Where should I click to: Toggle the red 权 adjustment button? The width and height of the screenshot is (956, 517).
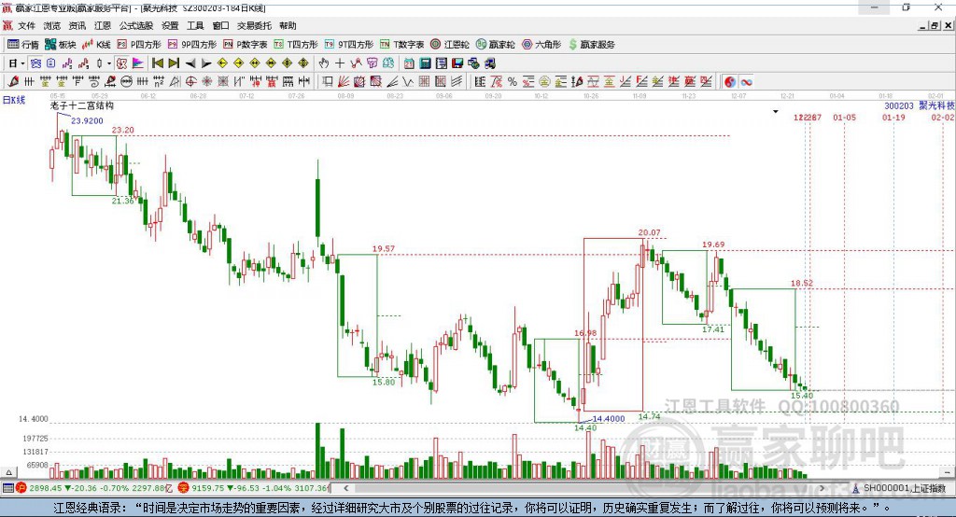pos(122,63)
